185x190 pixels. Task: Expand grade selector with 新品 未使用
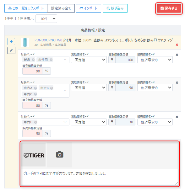(x=65, y=60)
